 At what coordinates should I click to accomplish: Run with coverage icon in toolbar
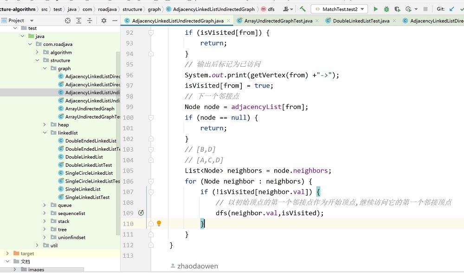[397, 9]
